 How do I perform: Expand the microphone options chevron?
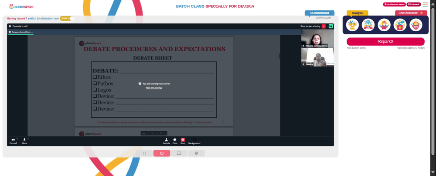click(x=28, y=139)
